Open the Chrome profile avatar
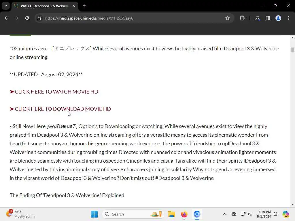This screenshot has height=221, width=295. (x=278, y=18)
